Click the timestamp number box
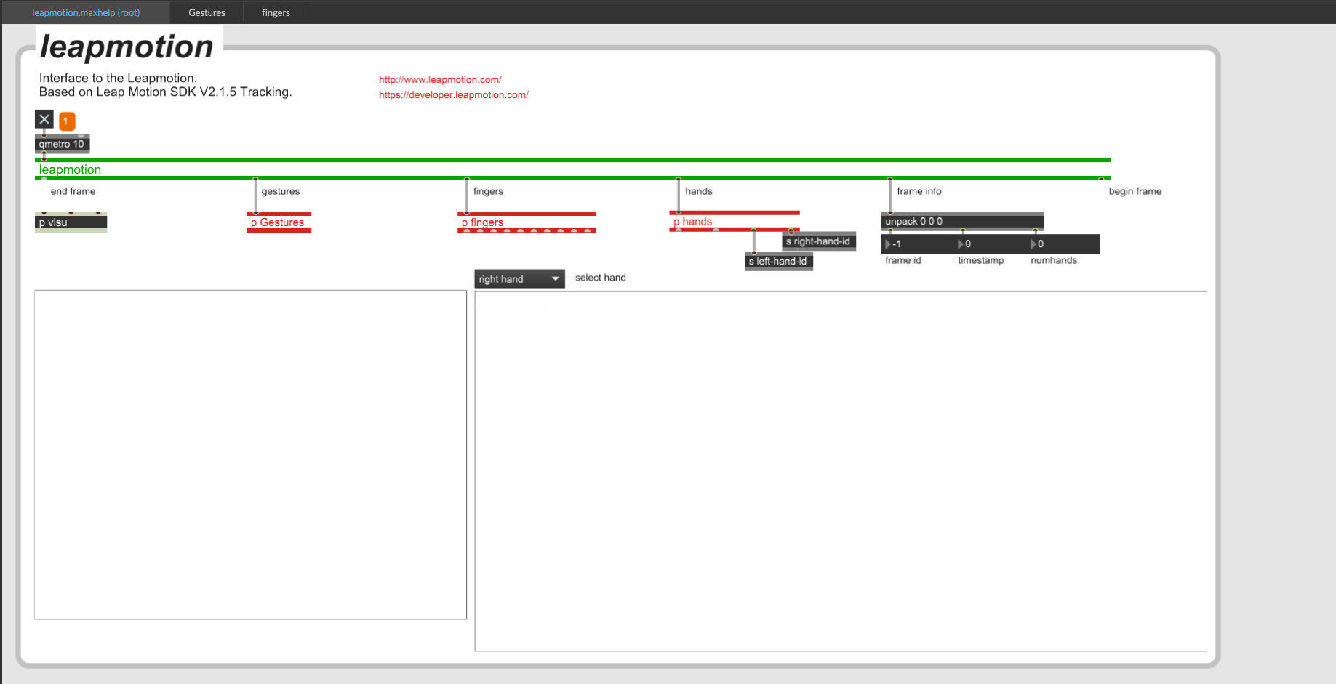 tap(991, 244)
